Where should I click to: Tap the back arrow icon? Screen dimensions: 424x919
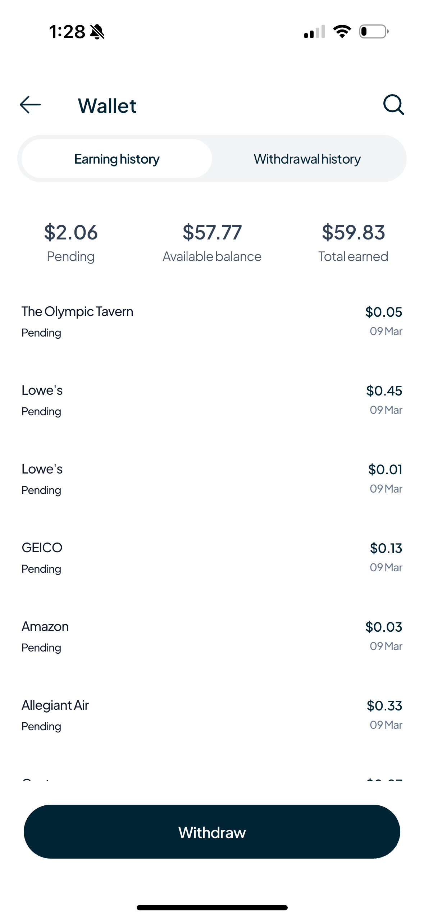(30, 105)
